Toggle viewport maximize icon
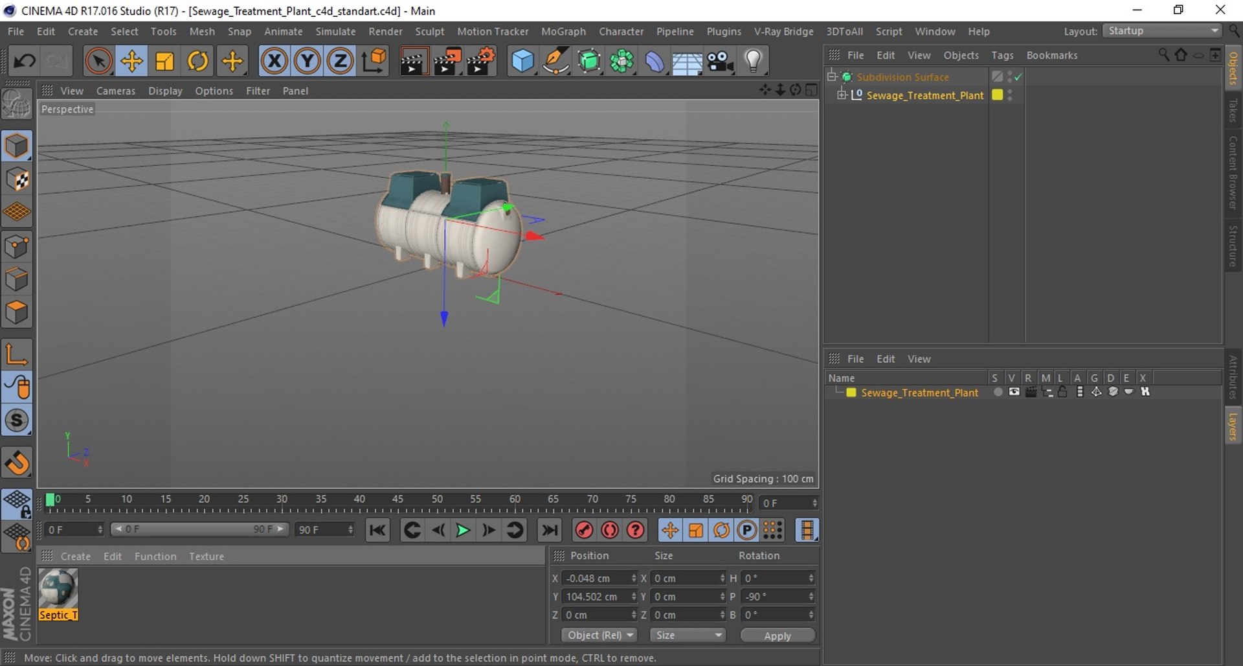The width and height of the screenshot is (1243, 666). point(811,90)
